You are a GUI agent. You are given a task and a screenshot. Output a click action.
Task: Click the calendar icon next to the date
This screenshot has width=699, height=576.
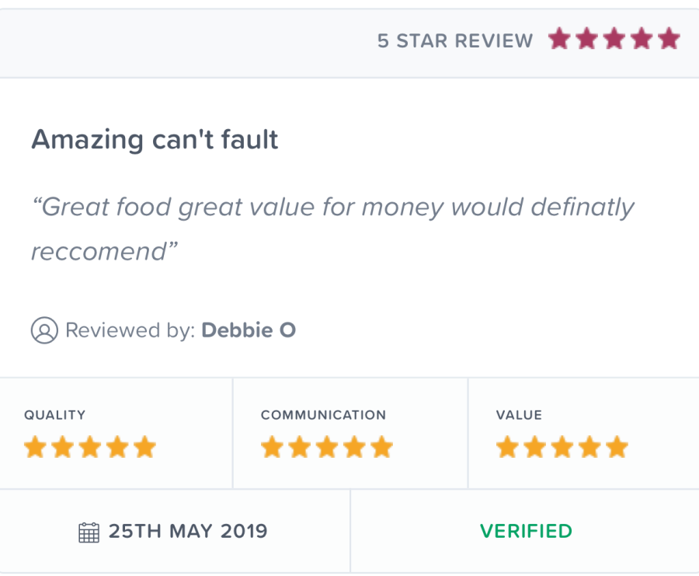pos(89,532)
